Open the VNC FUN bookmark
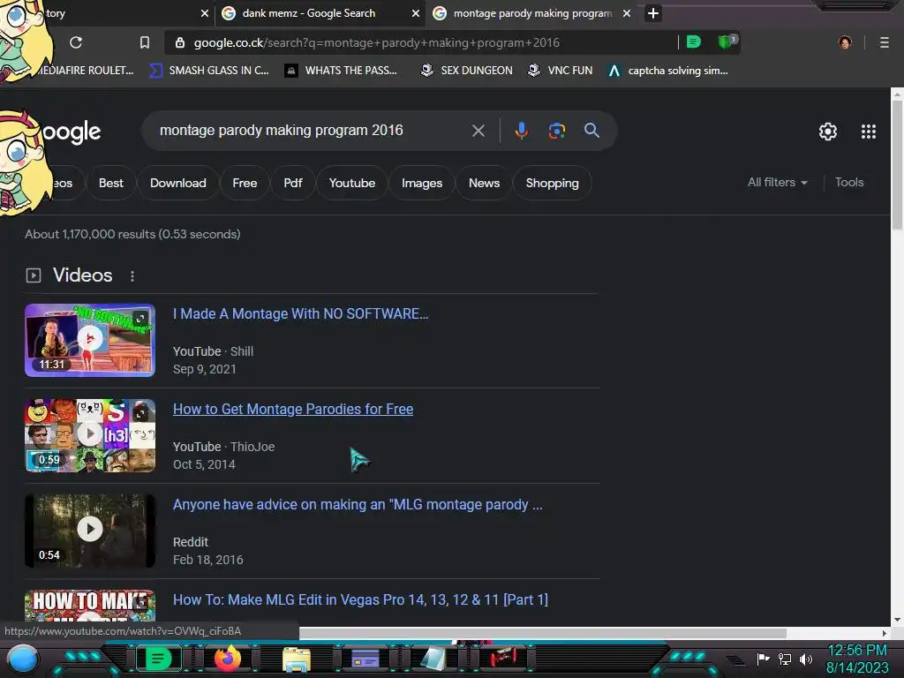 [x=561, y=71]
